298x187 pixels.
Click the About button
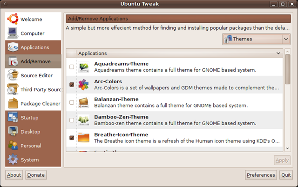pyautogui.click(x=14, y=175)
